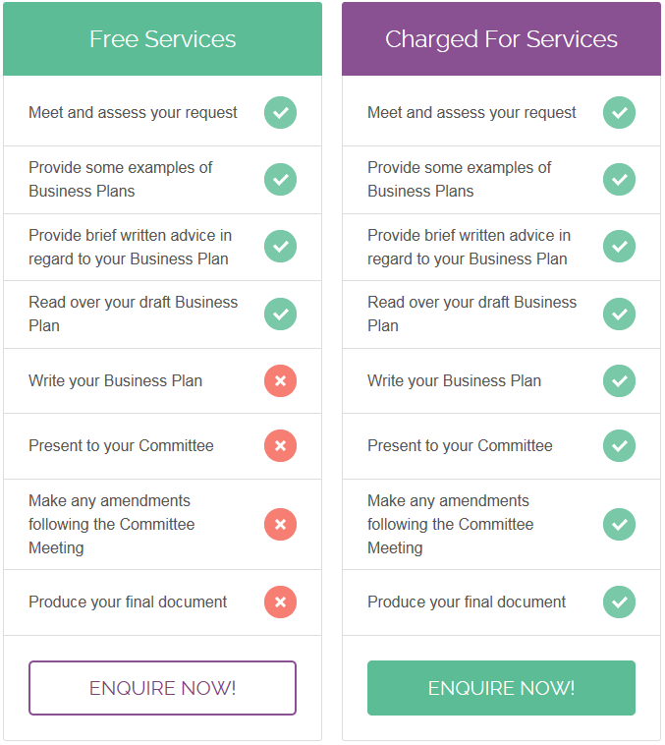Click the green check for Provide some examples in Free column
This screenshot has height=745, width=665.
(x=280, y=180)
